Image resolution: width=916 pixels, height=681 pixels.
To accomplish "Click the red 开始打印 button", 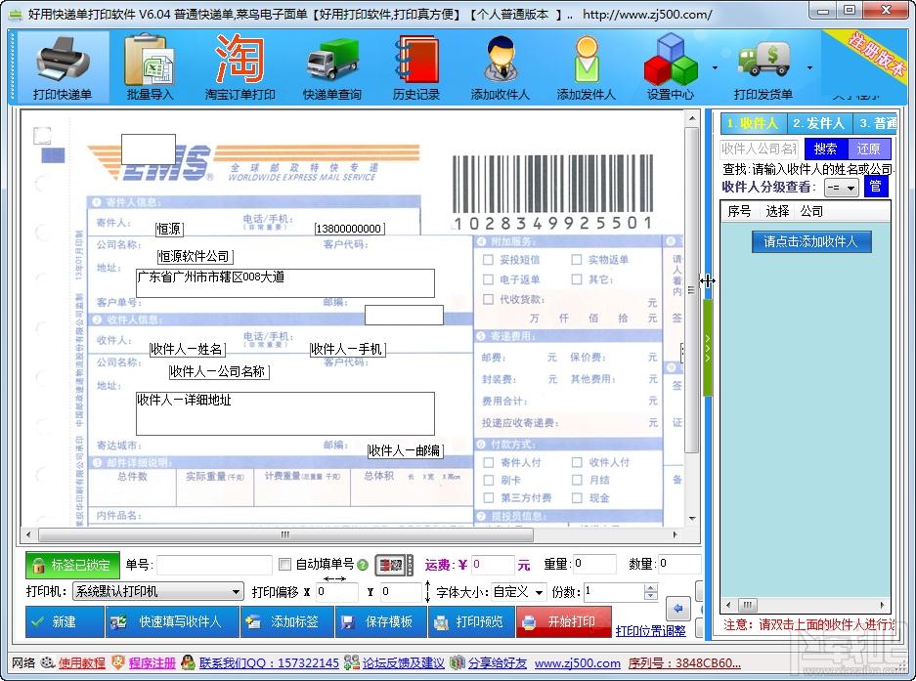I will [563, 621].
